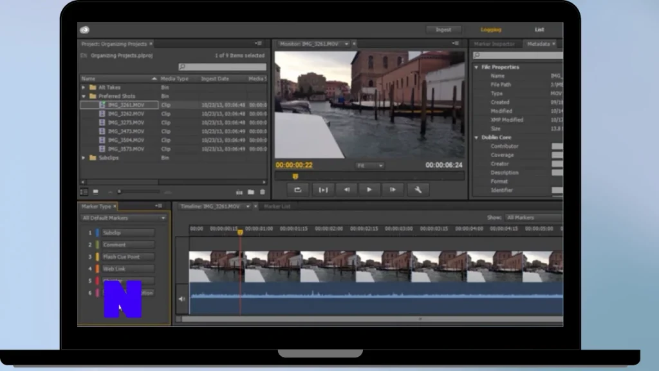Click the Project panel search field
Image resolution: width=659 pixels, height=371 pixels.
coord(222,67)
